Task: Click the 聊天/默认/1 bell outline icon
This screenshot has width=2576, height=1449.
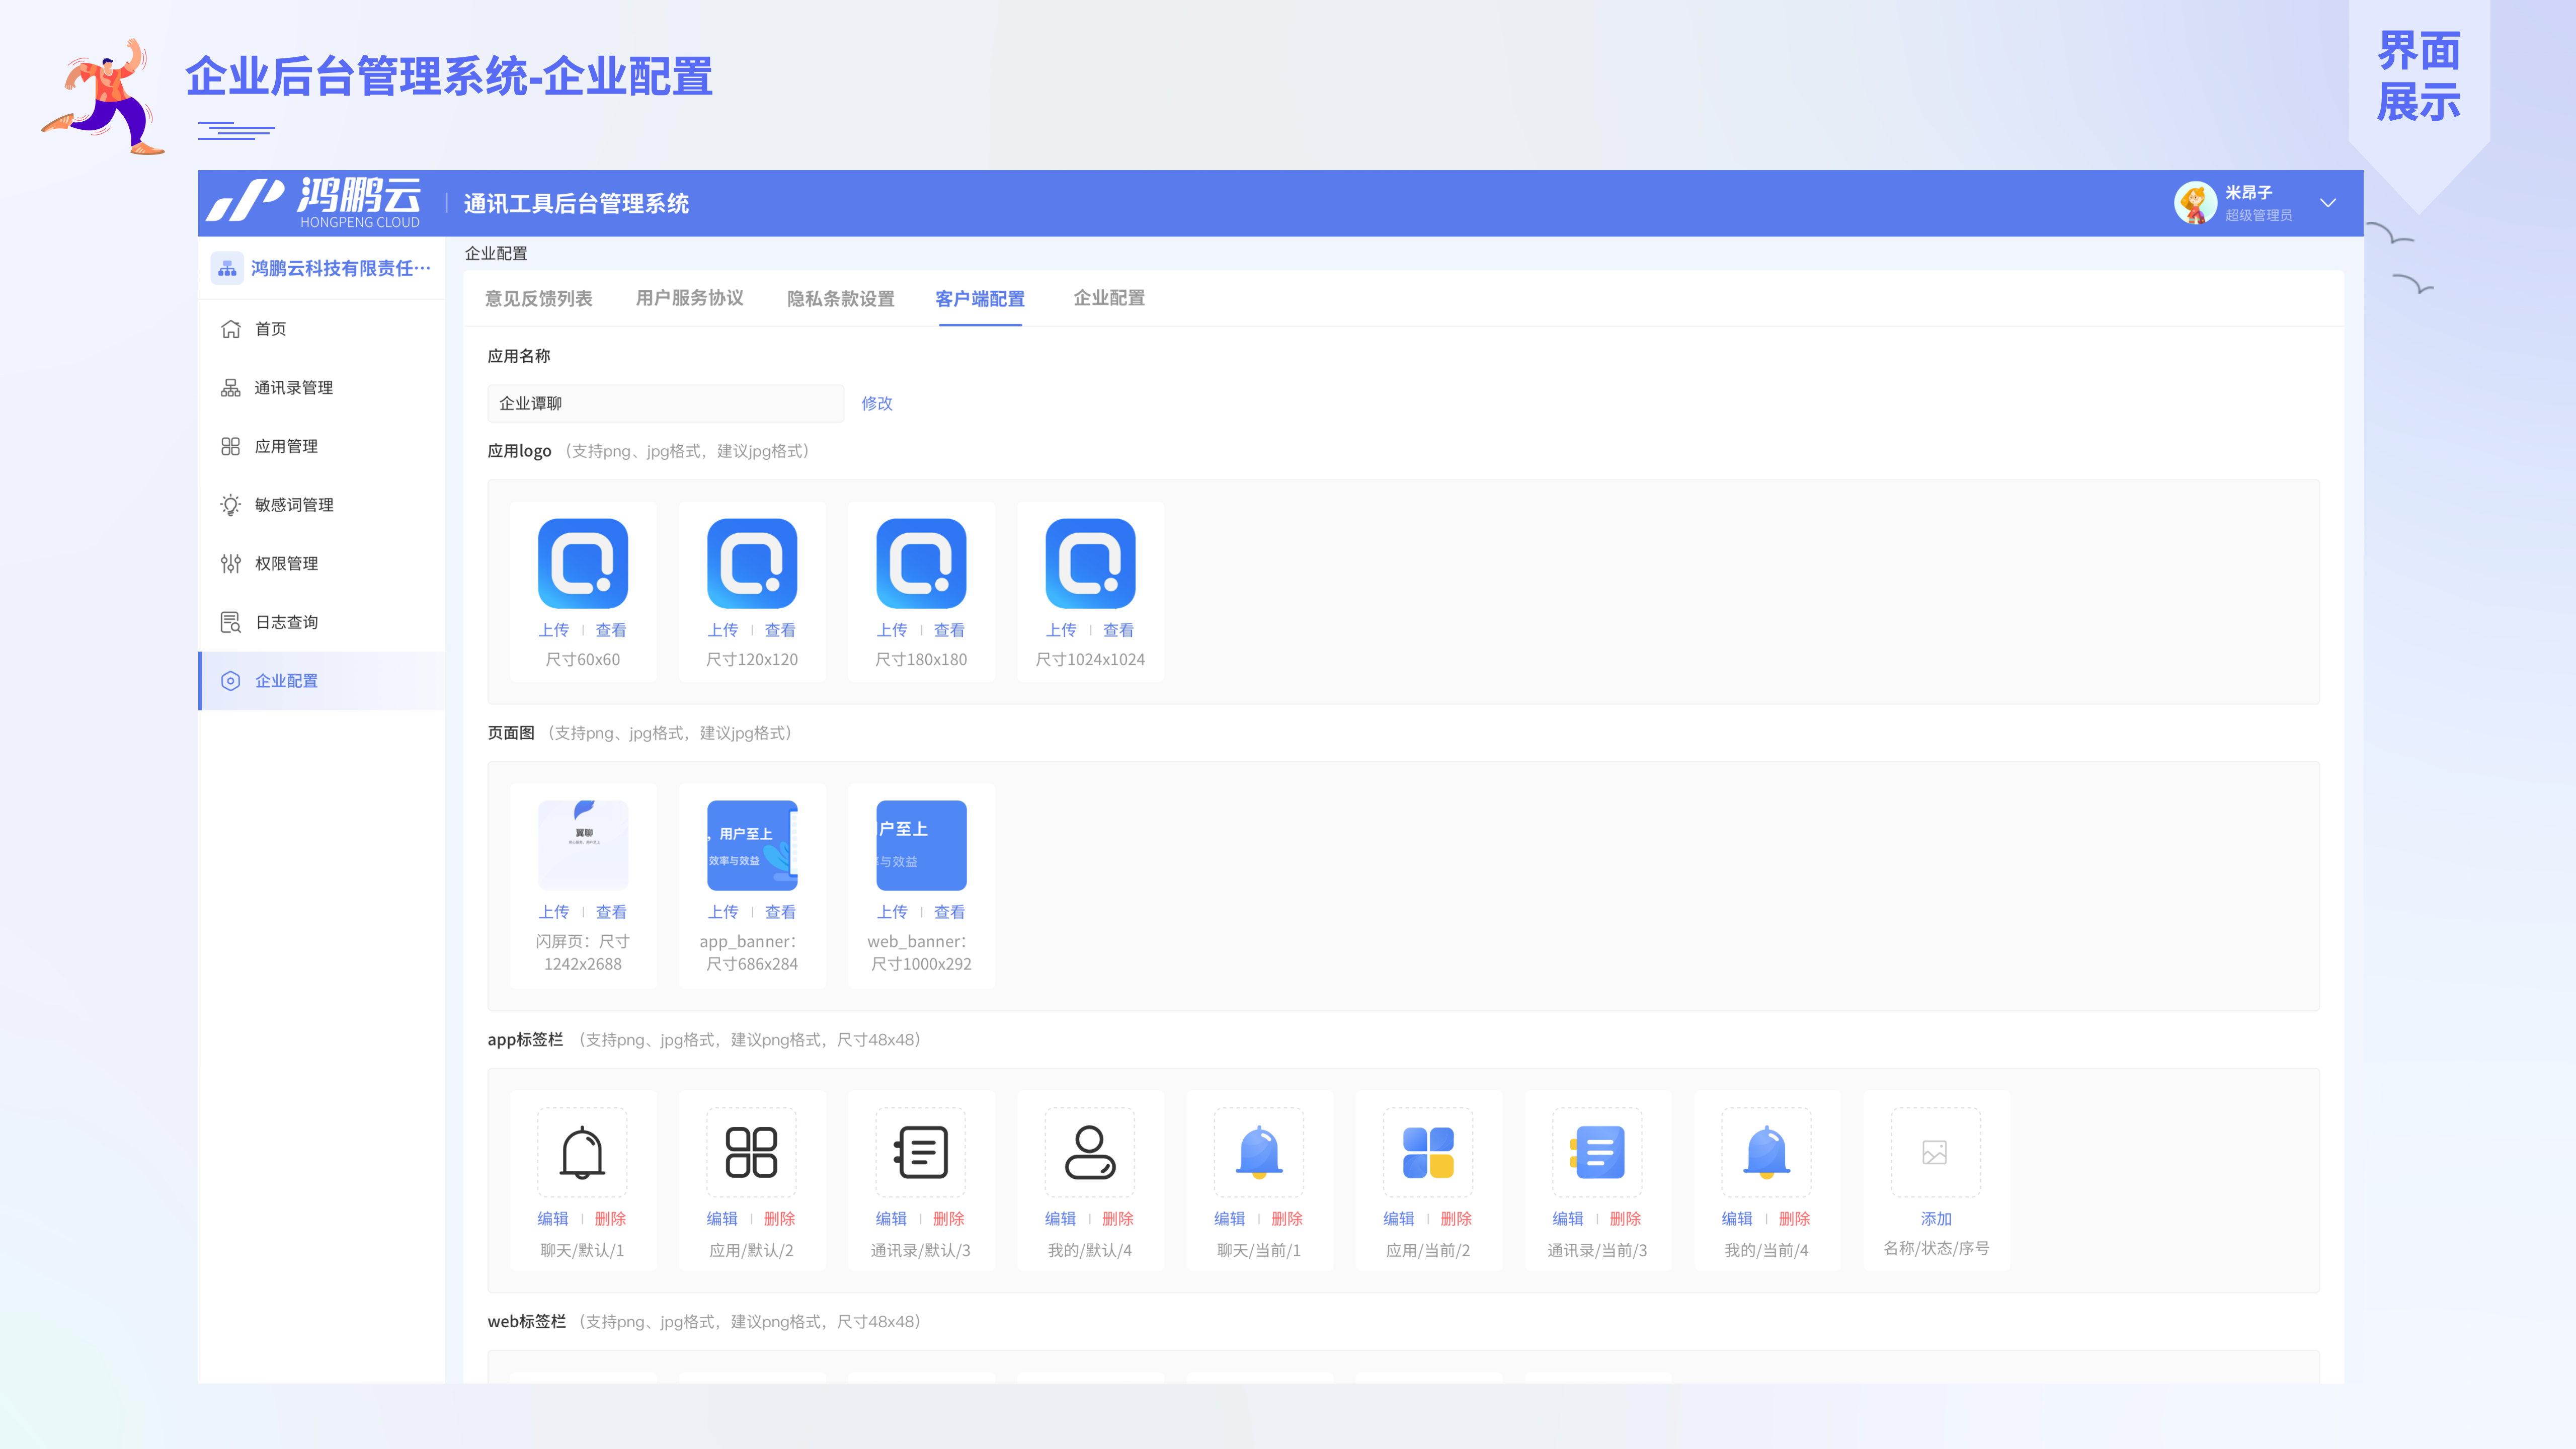Action: coord(582,1152)
